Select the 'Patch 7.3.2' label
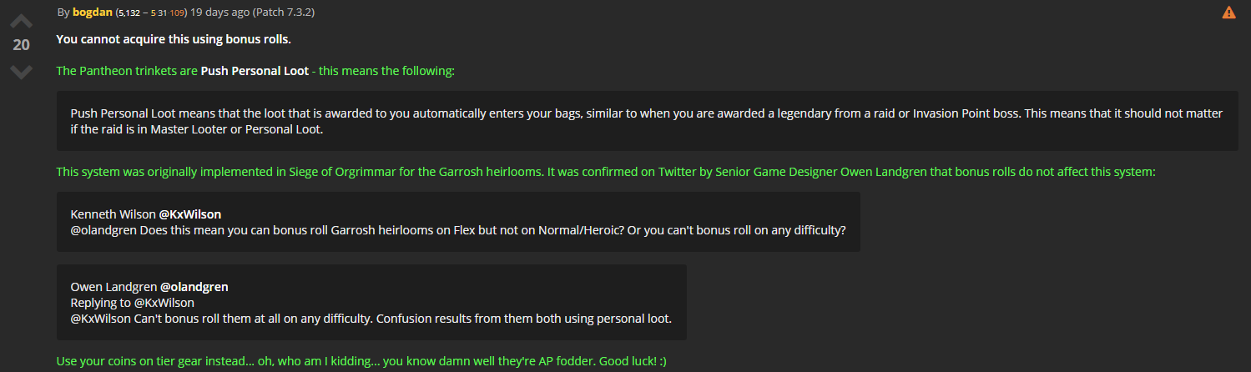 click(284, 13)
